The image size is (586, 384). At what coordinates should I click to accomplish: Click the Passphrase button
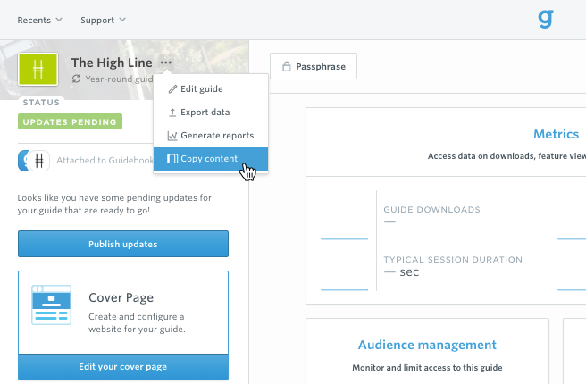pos(314,66)
